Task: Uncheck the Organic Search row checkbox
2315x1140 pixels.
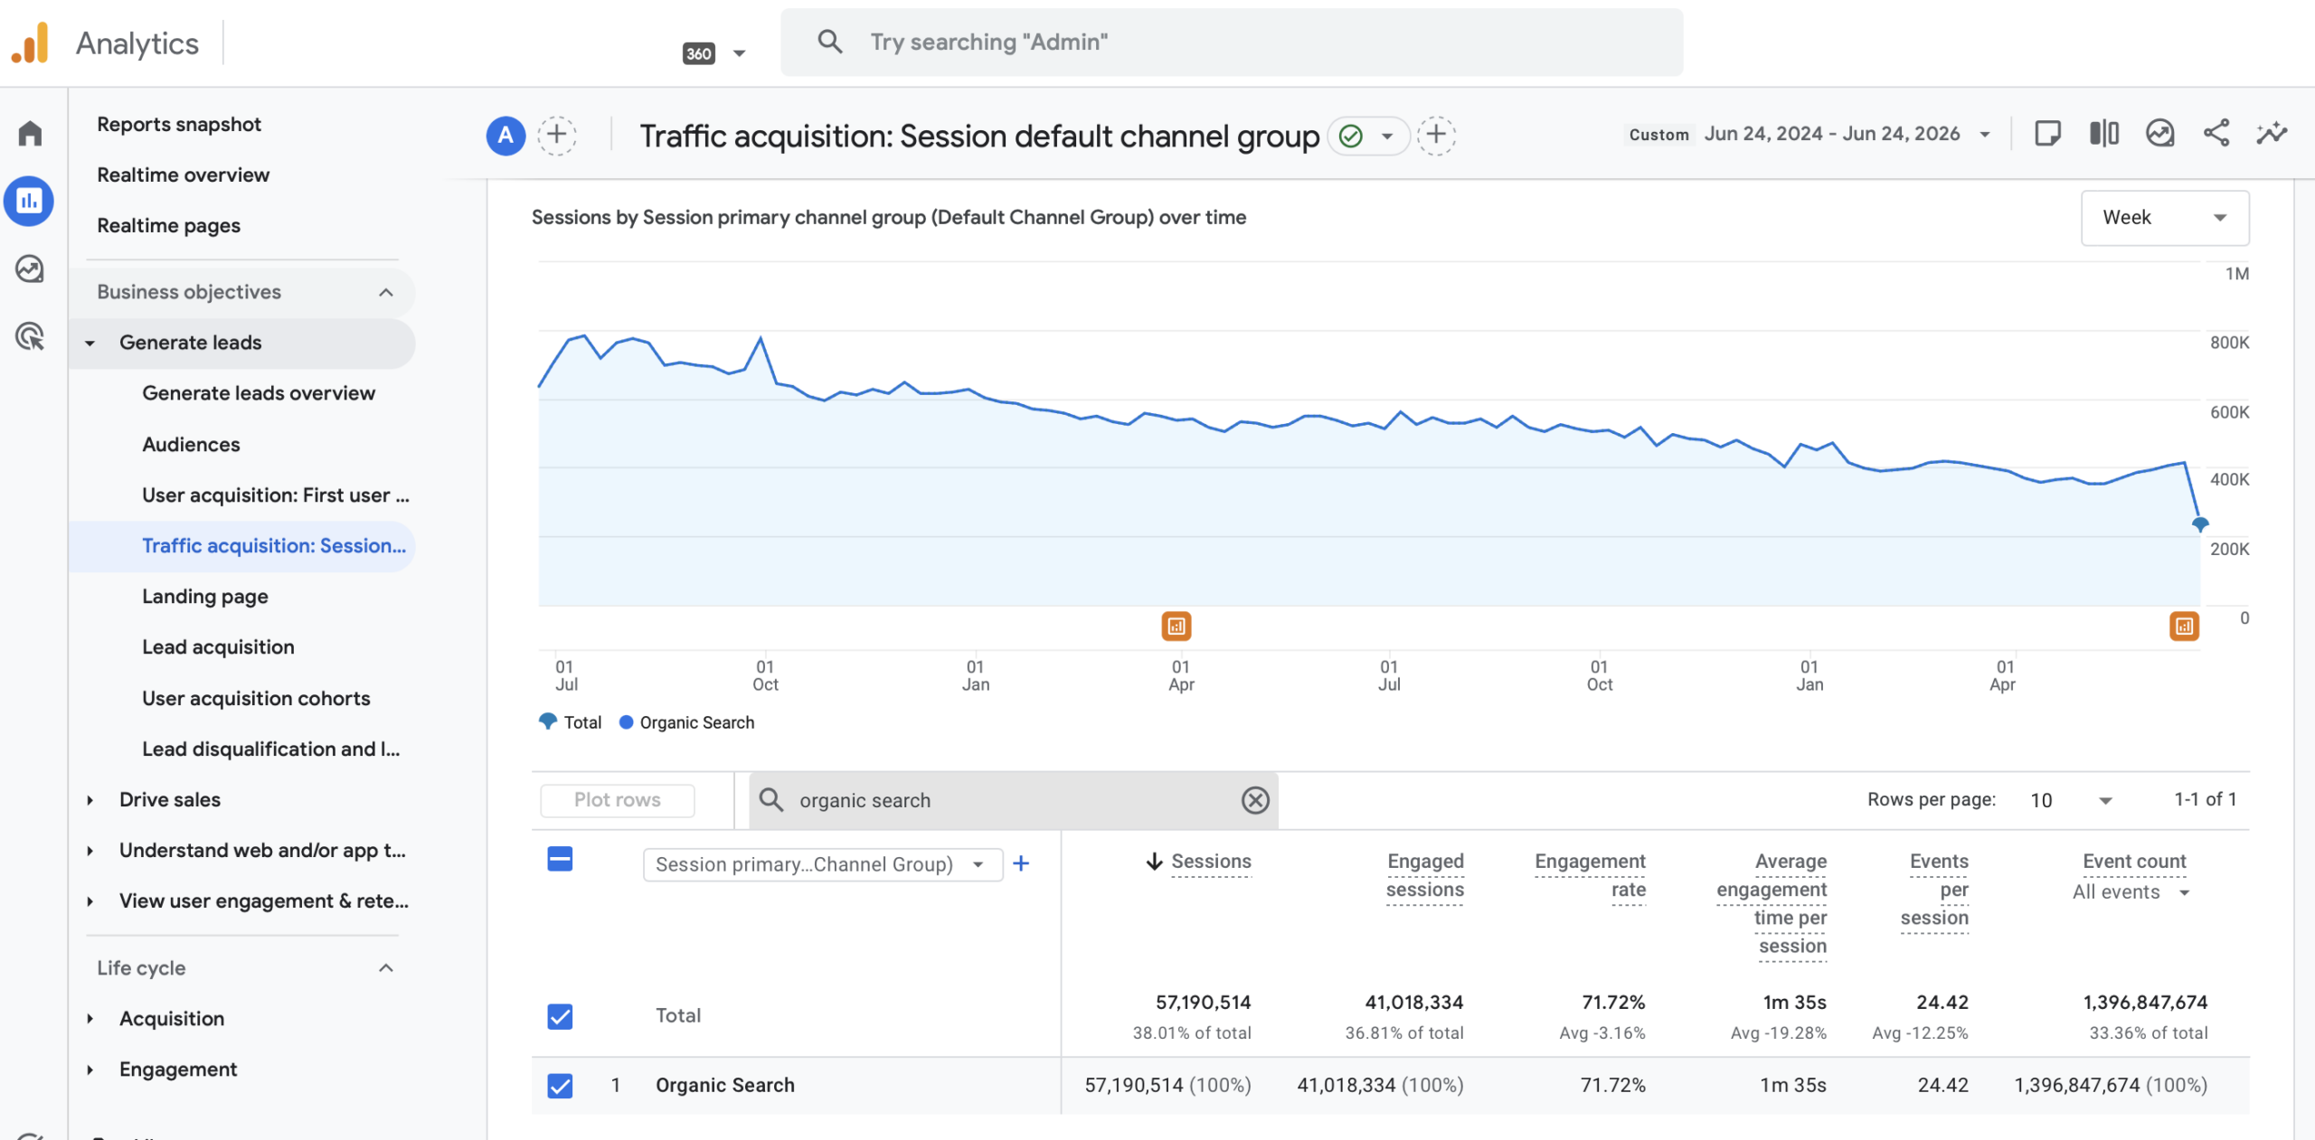Action: [x=560, y=1085]
